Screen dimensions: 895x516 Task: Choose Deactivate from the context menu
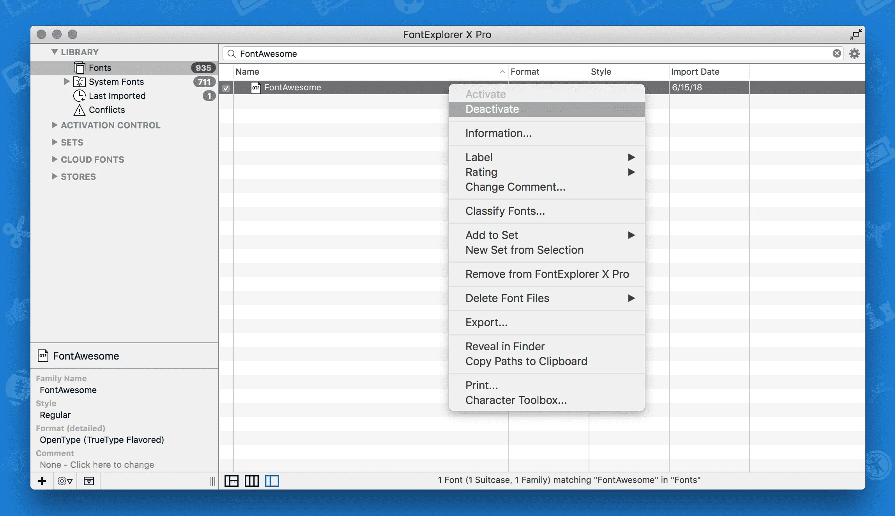(492, 109)
